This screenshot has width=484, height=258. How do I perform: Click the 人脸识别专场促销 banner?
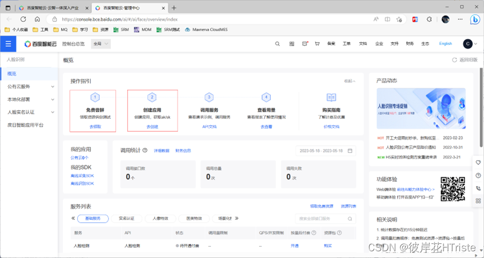click(x=421, y=108)
